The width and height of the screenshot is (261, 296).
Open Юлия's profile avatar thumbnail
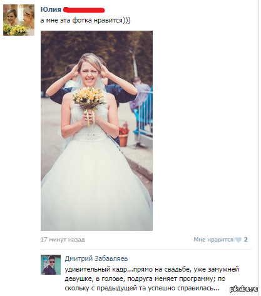click(19, 20)
